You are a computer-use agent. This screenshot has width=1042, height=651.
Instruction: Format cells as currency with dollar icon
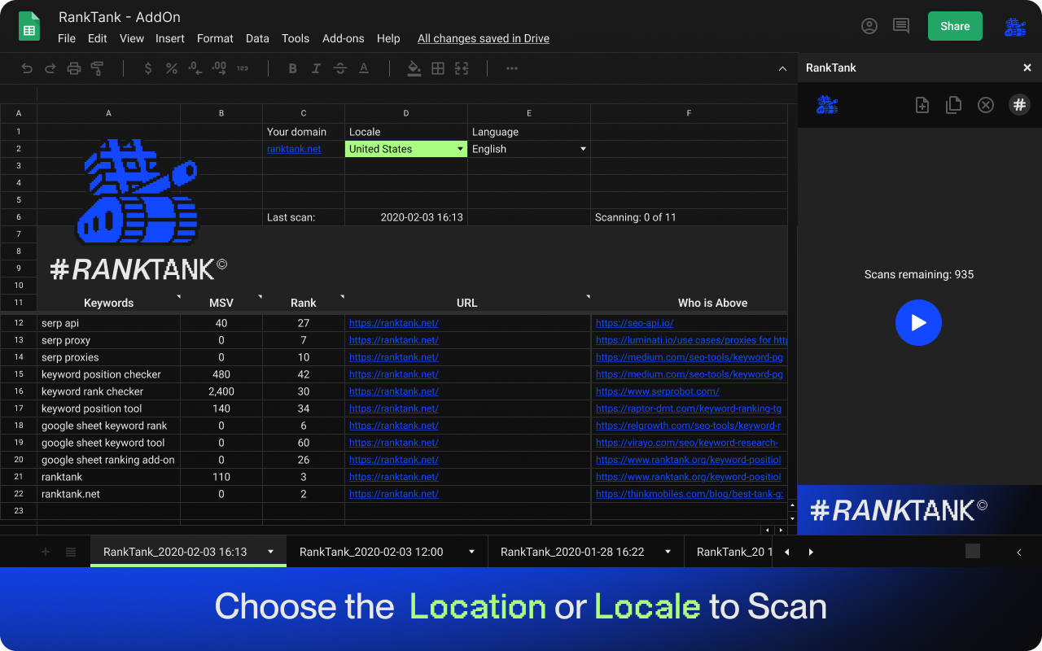[147, 68]
